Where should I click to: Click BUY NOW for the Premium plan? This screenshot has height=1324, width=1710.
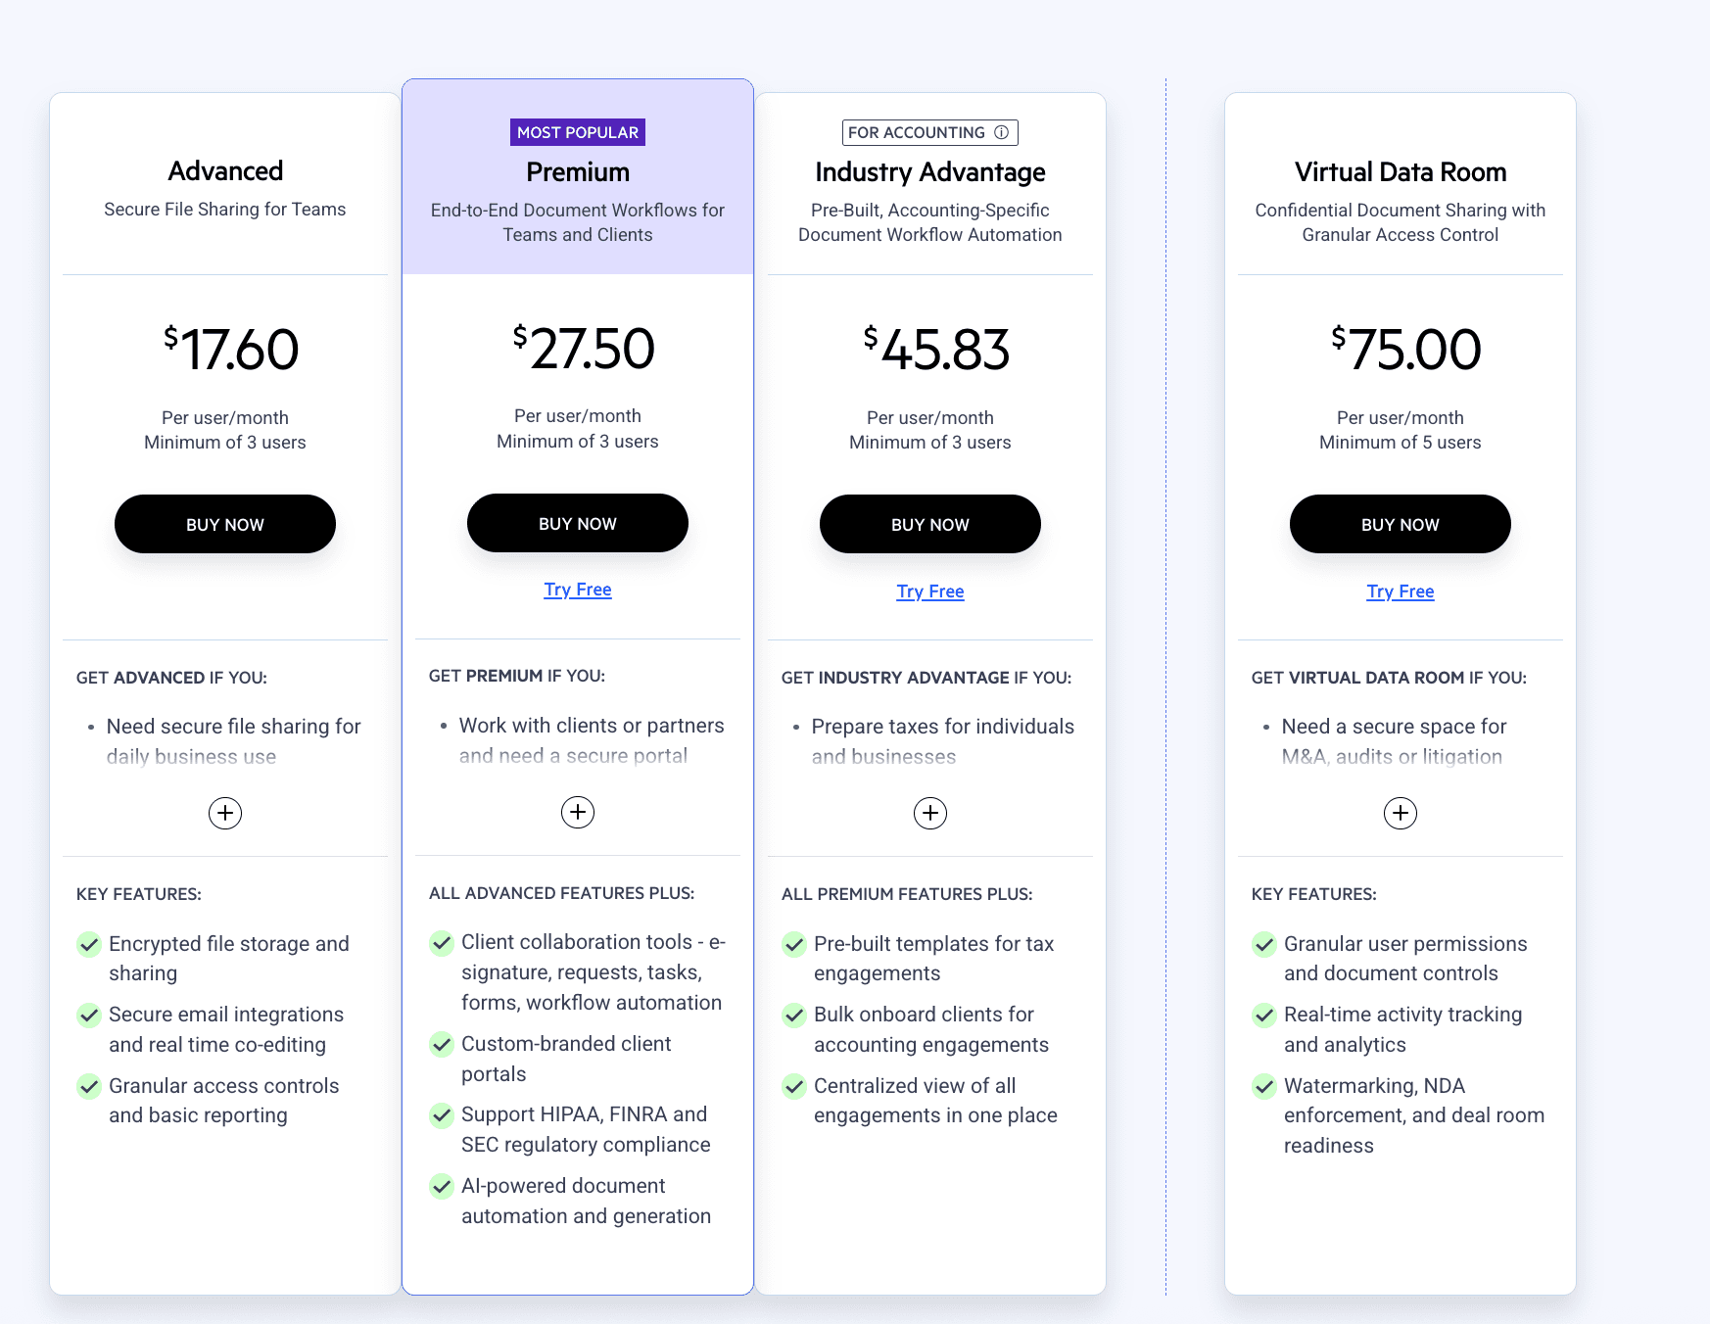(577, 523)
